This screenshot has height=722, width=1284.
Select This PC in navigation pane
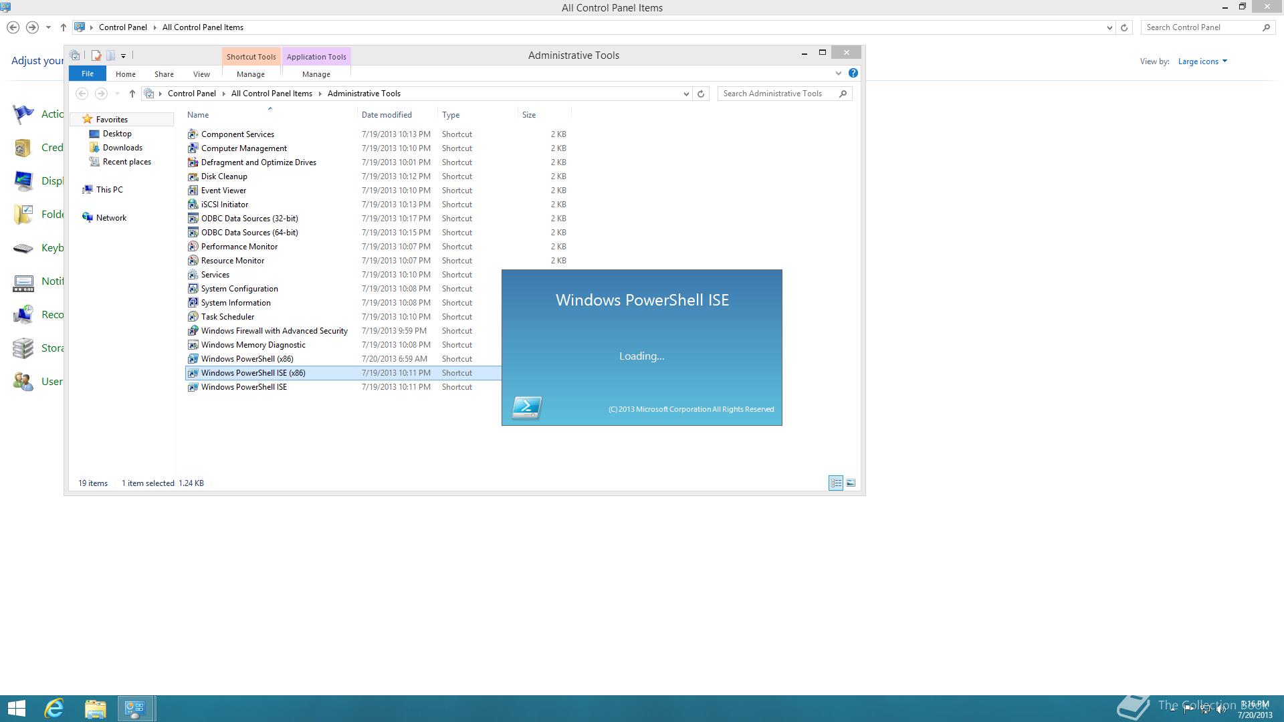[110, 190]
